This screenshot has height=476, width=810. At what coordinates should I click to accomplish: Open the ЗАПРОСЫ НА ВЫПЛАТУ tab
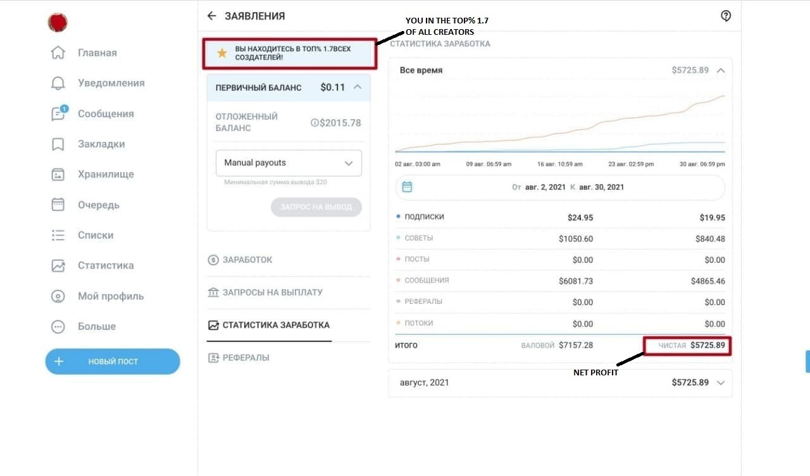coord(272,292)
